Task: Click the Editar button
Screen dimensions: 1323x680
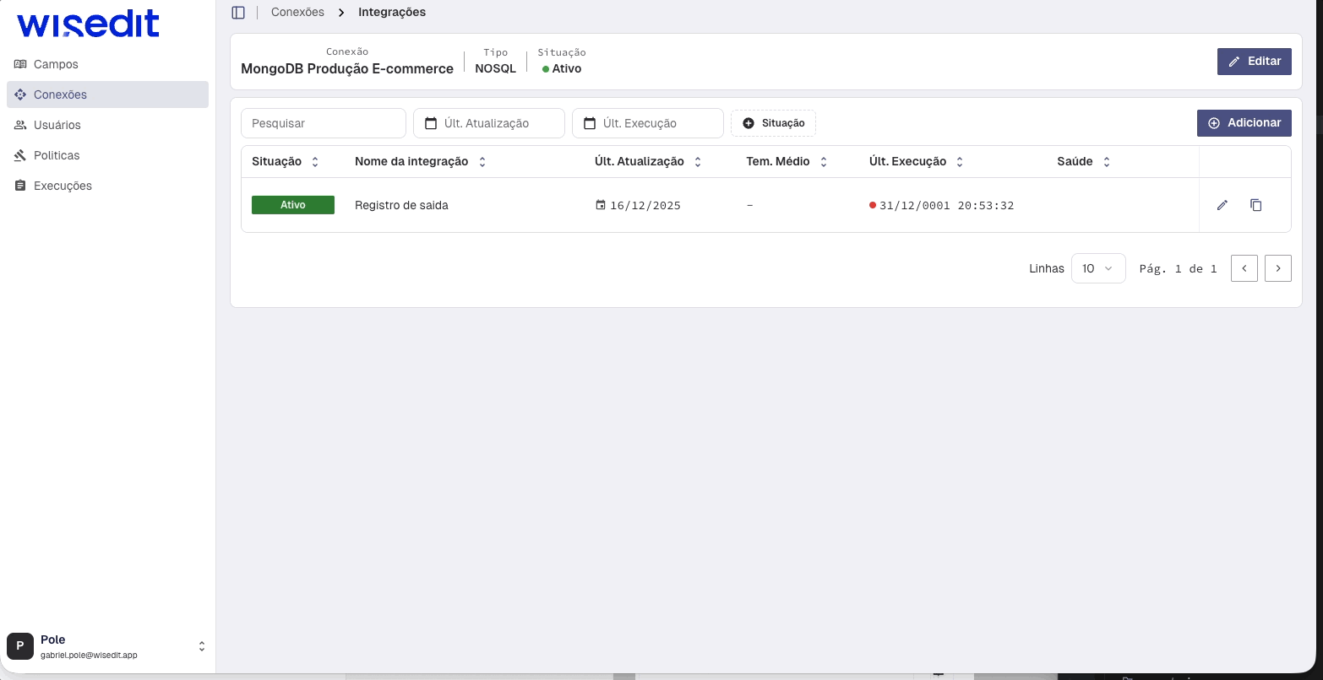Action: (x=1254, y=61)
